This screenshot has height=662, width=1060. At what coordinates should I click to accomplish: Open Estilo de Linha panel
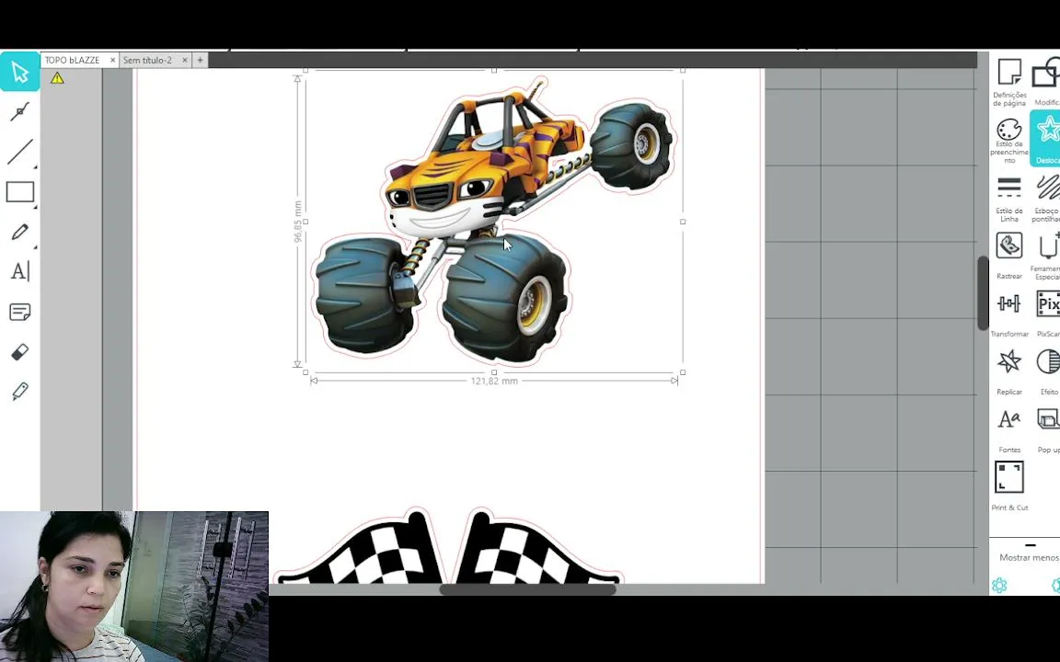coord(1009,199)
